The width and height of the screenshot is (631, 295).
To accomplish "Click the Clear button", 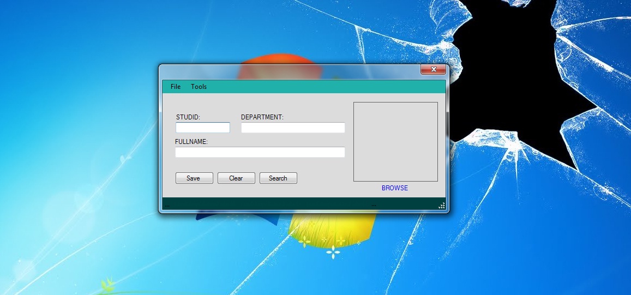I will [236, 178].
